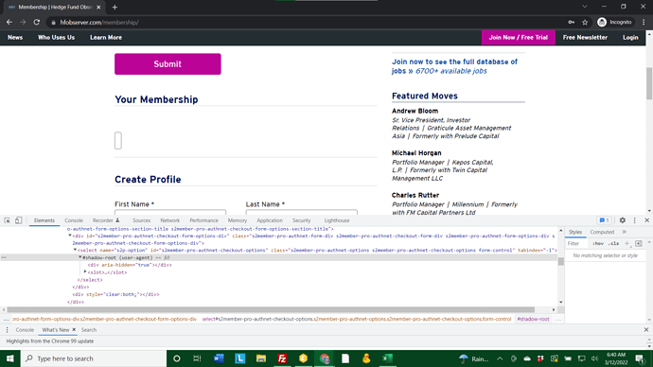653x367 pixels.
Task: Focus the First Name input field
Action: point(170,212)
